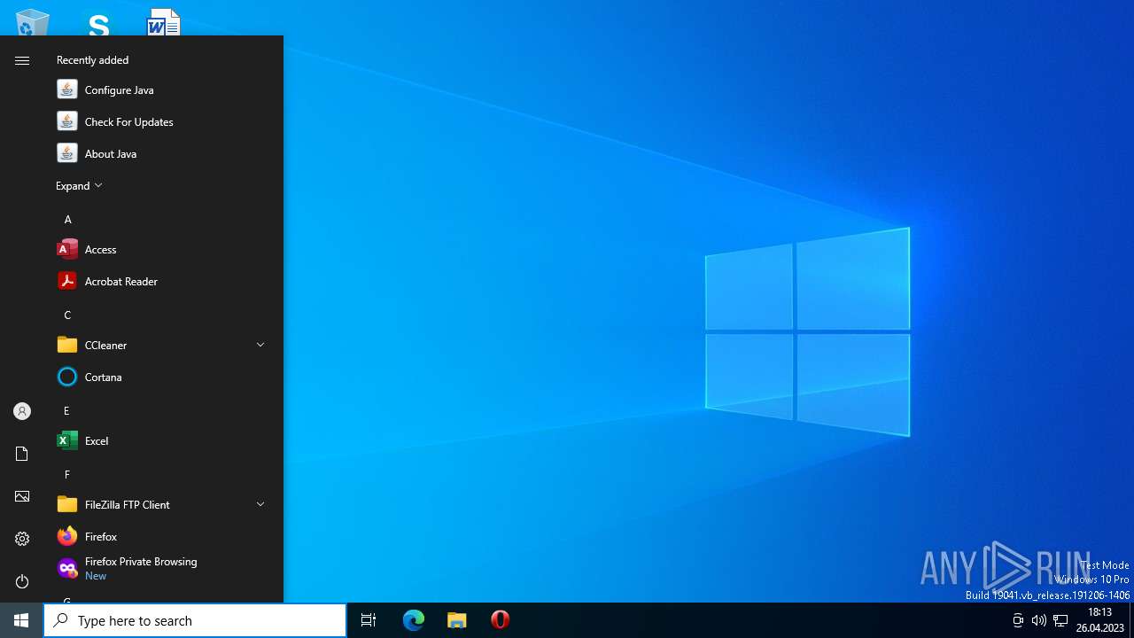Select the letter A section header
Image resolution: width=1134 pixels, height=638 pixels.
(67, 219)
